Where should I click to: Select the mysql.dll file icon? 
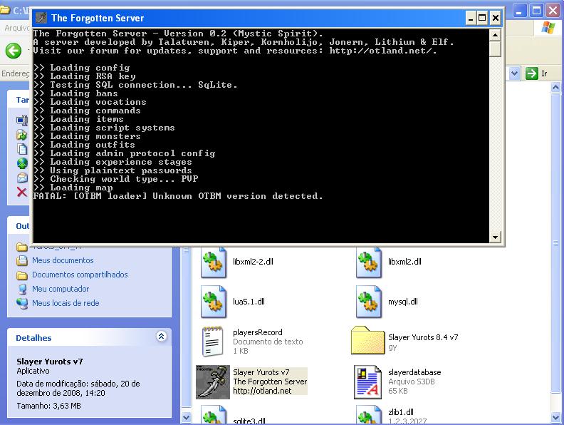[368, 302]
